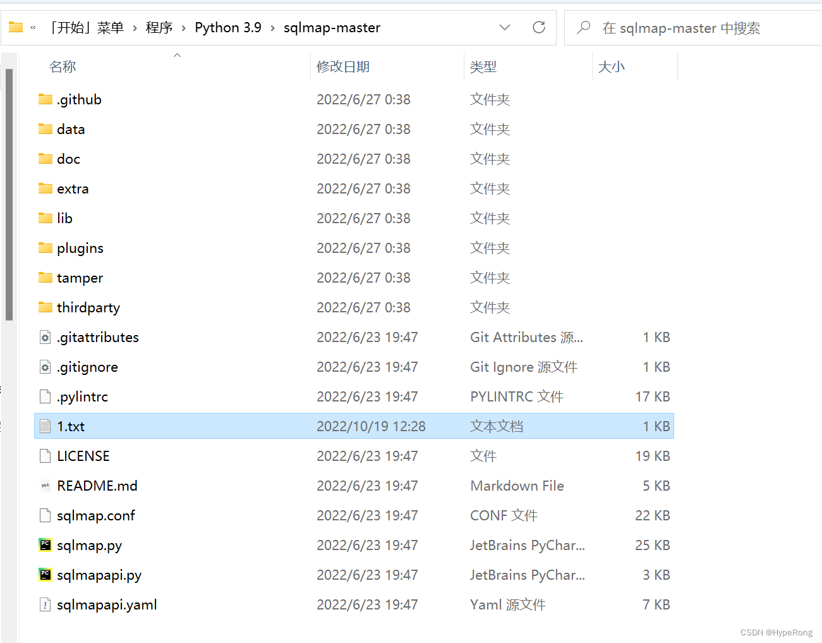Click the thirdparty folder icon
Screen dimensions: 822x643
coord(45,307)
